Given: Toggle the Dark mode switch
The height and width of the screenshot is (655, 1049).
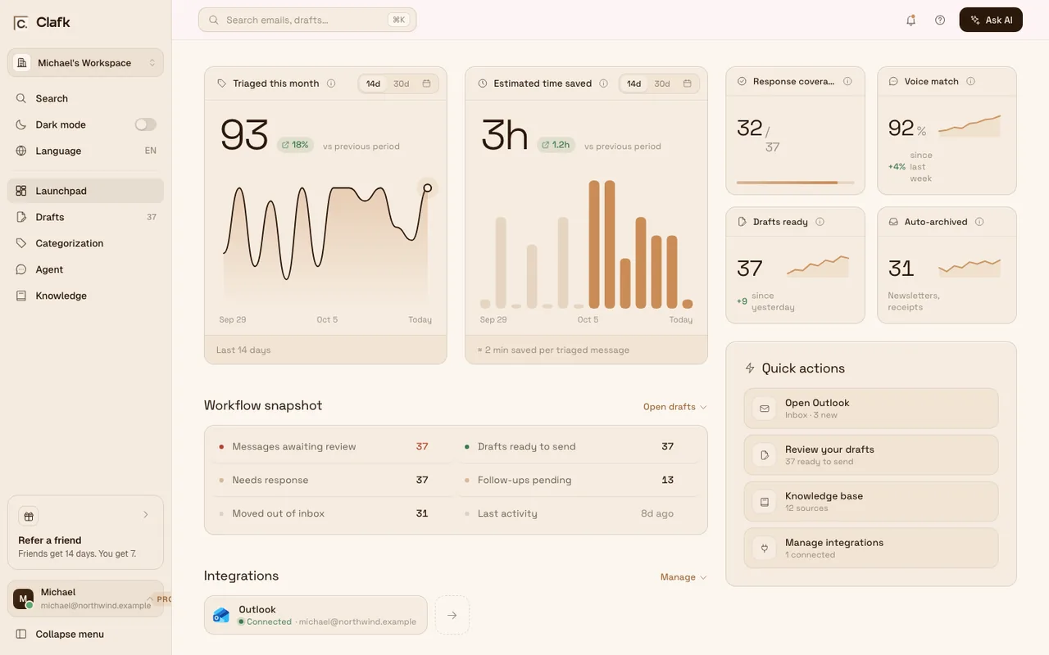Looking at the screenshot, I should 145,124.
